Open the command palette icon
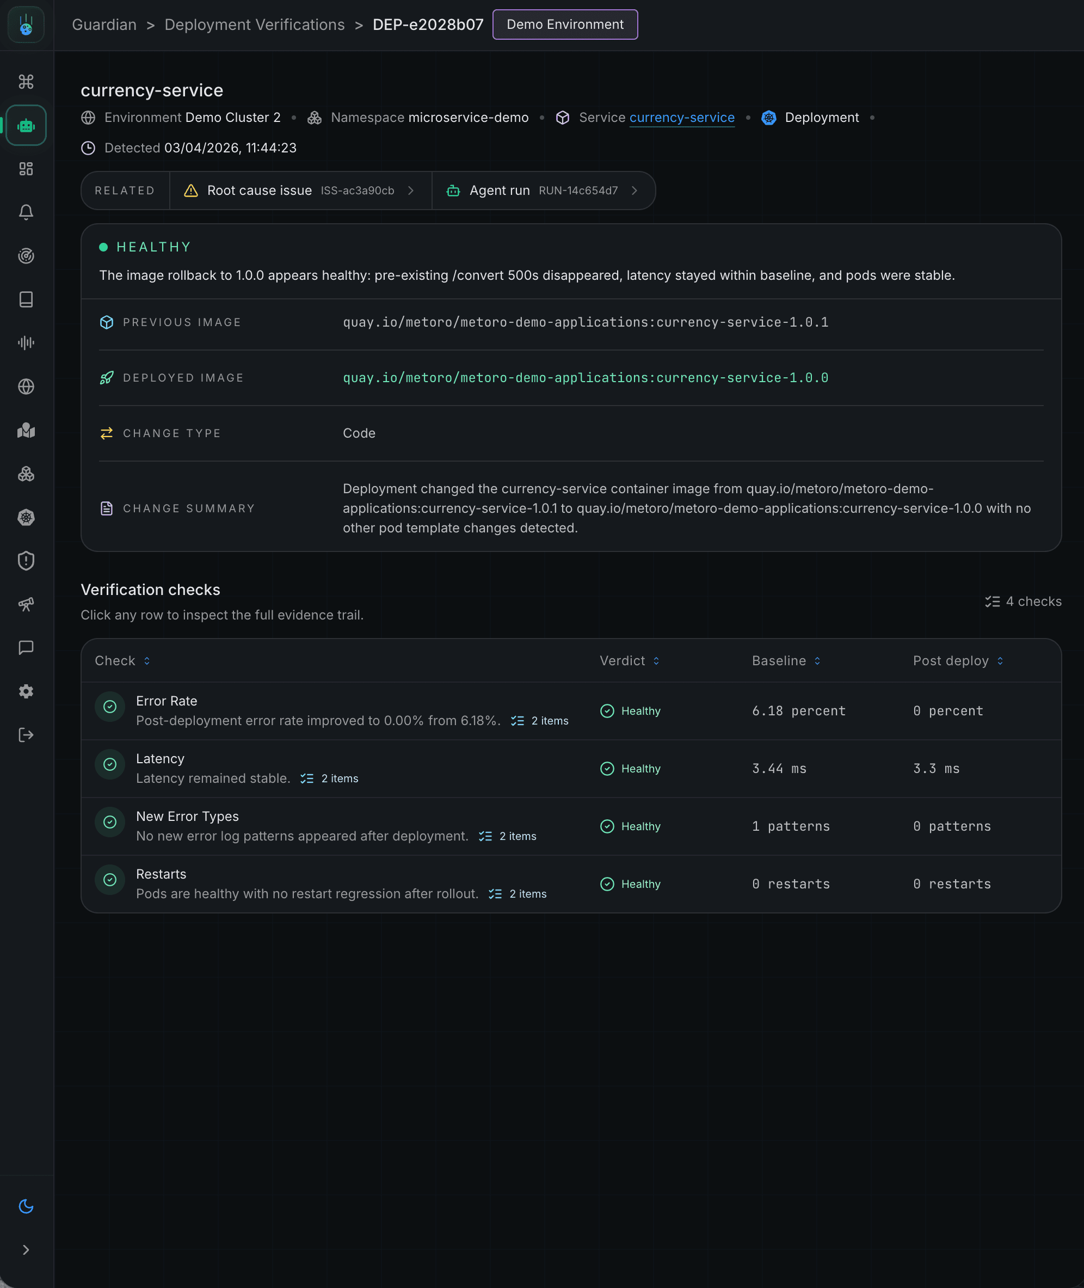The width and height of the screenshot is (1084, 1288). click(x=26, y=81)
